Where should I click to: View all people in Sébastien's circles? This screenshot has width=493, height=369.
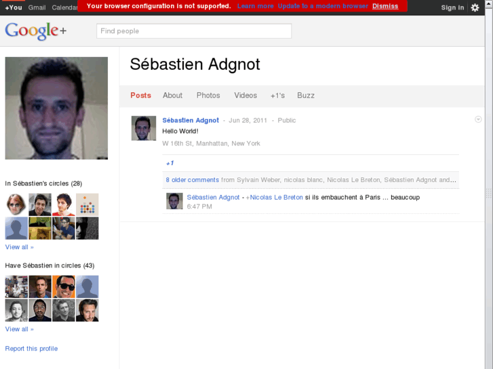pyautogui.click(x=19, y=247)
